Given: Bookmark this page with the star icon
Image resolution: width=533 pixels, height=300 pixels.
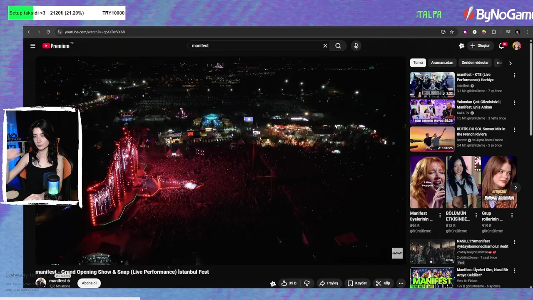Looking at the screenshot, I should click(x=452, y=32).
